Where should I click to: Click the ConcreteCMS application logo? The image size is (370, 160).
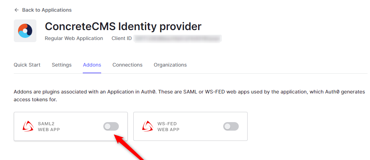click(25, 31)
